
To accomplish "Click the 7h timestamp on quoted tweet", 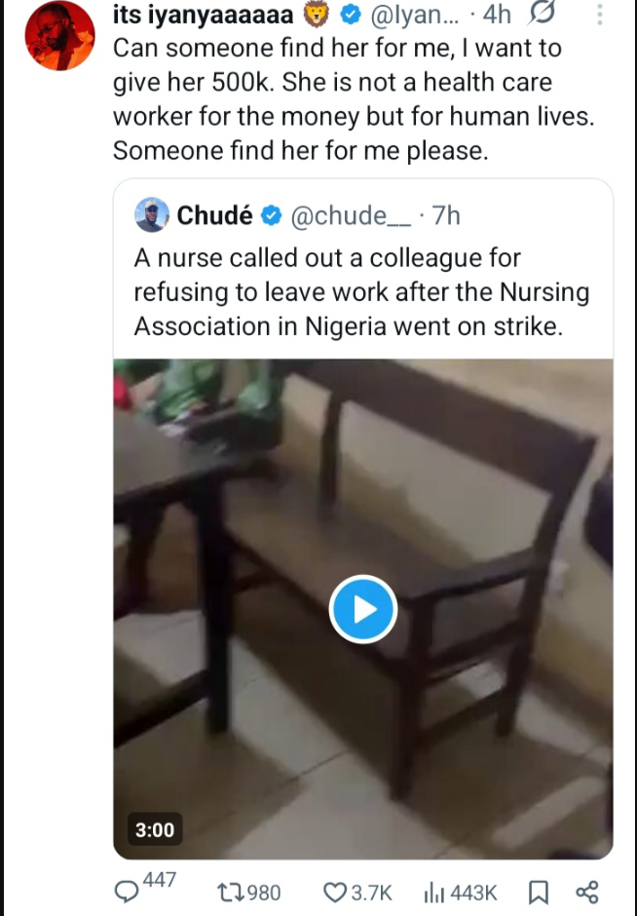I will click(x=446, y=215).
